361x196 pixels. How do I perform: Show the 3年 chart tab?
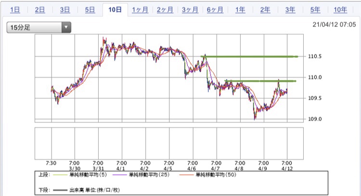[290, 10]
